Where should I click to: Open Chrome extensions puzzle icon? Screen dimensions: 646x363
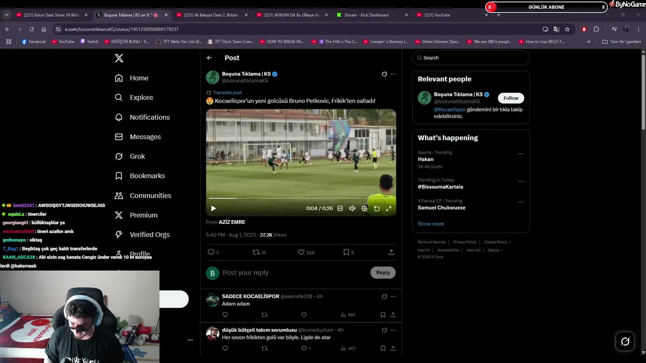(x=596, y=29)
